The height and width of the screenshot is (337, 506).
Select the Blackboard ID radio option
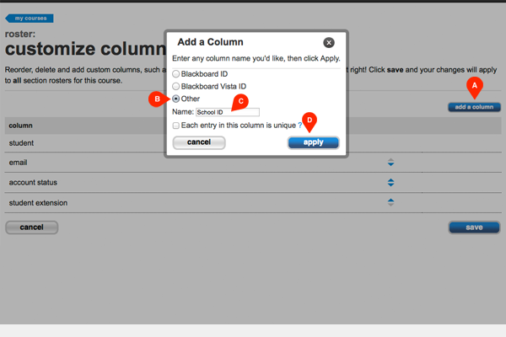coord(176,73)
